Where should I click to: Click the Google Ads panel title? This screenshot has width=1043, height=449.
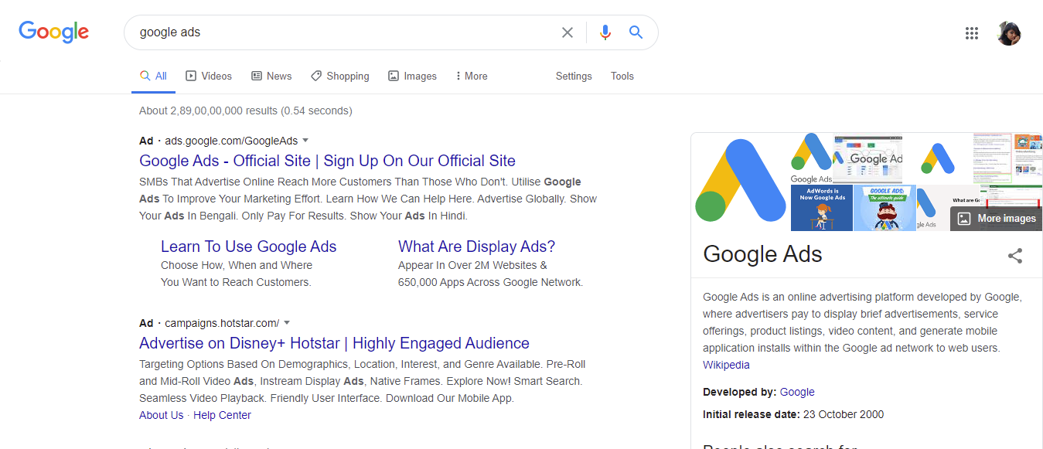pyautogui.click(x=762, y=254)
